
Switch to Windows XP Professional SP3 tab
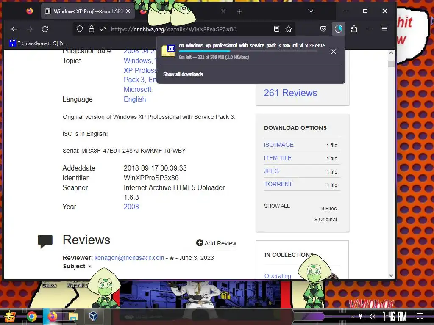tap(88, 11)
